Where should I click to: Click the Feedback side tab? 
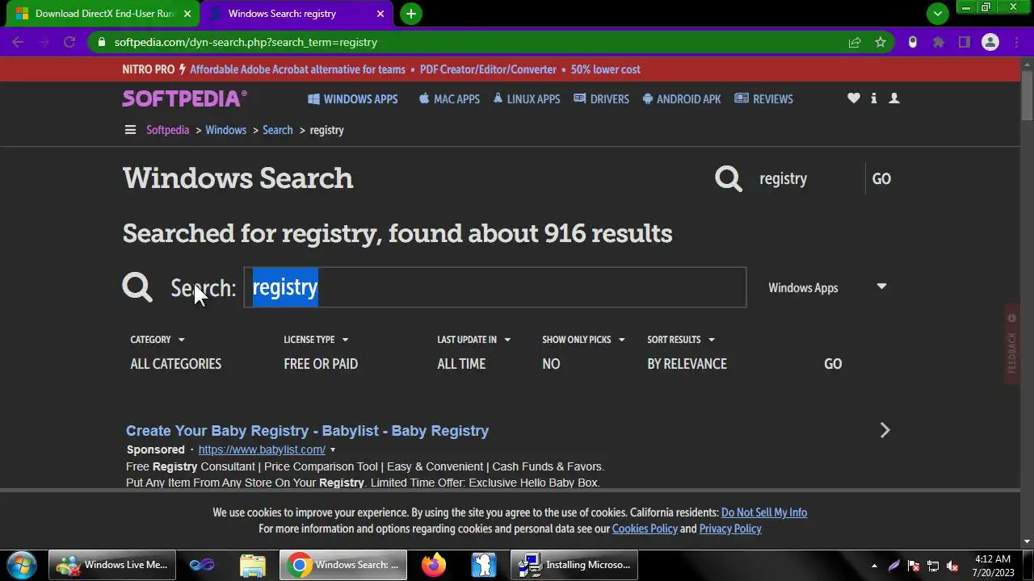[x=1011, y=344]
